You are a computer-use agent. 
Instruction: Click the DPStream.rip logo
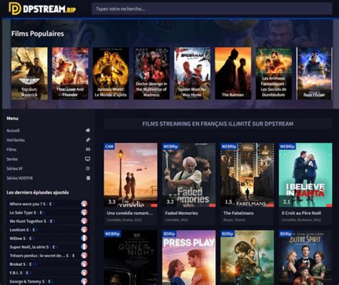pyautogui.click(x=42, y=8)
